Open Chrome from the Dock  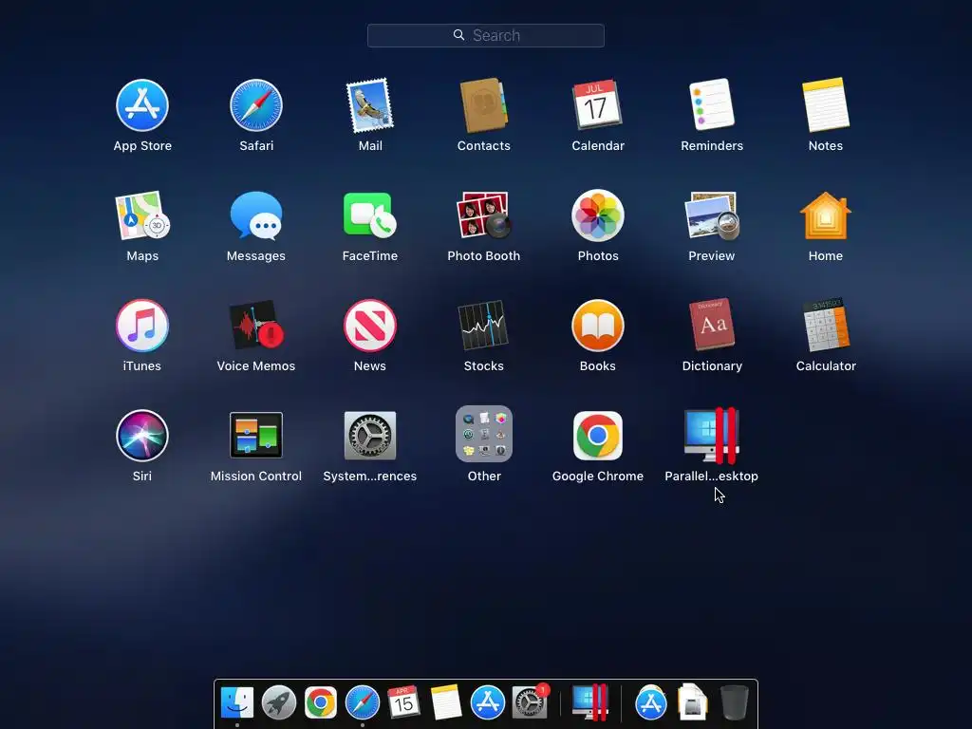pyautogui.click(x=321, y=702)
